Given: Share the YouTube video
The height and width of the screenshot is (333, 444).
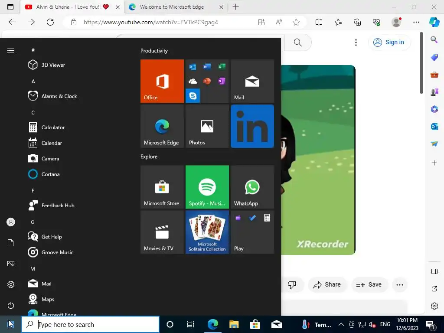Looking at the screenshot, I should coord(327,284).
